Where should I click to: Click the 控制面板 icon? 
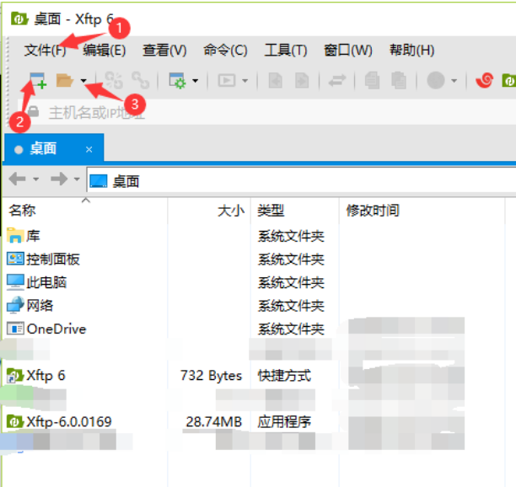(15, 259)
